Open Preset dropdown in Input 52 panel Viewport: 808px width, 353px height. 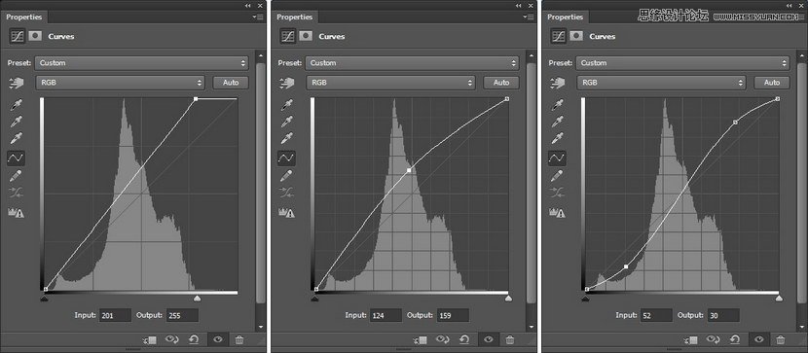682,63
